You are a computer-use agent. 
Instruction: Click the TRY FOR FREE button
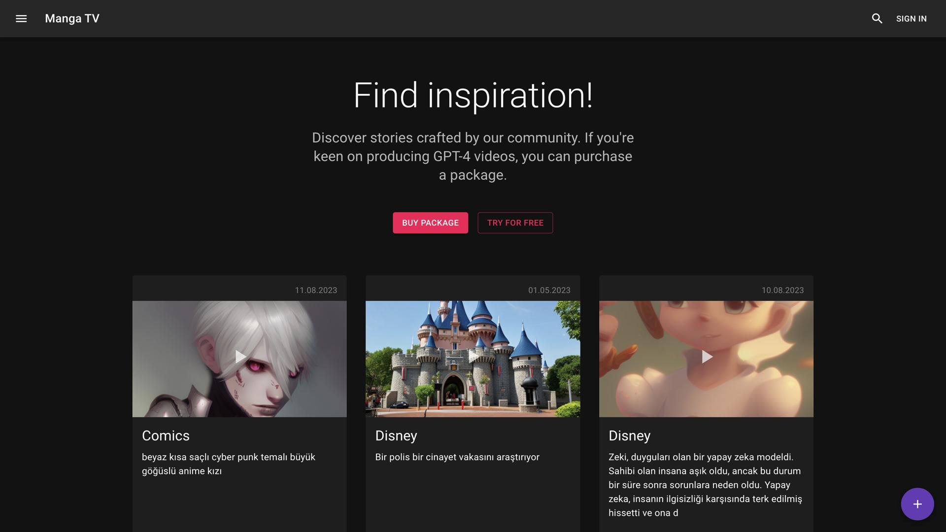pyautogui.click(x=515, y=223)
